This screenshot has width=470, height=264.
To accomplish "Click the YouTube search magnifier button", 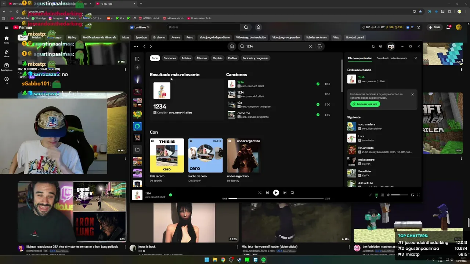I will coord(246,27).
